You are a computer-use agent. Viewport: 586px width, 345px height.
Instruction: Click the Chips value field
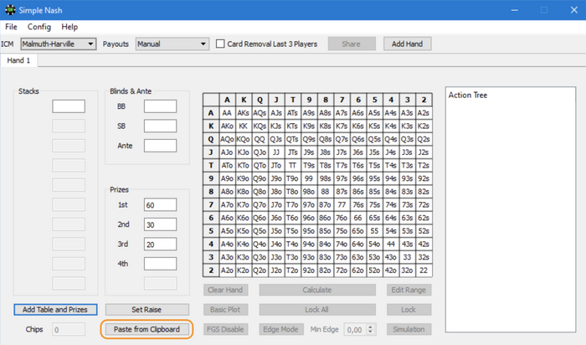click(x=69, y=330)
